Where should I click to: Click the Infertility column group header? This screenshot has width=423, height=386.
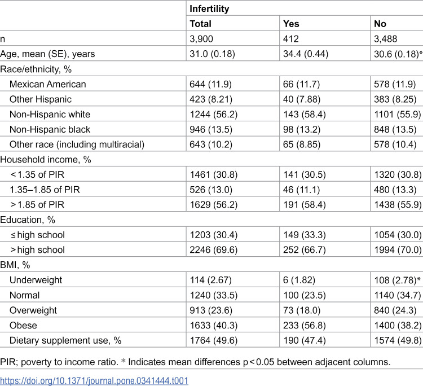coord(209,8)
